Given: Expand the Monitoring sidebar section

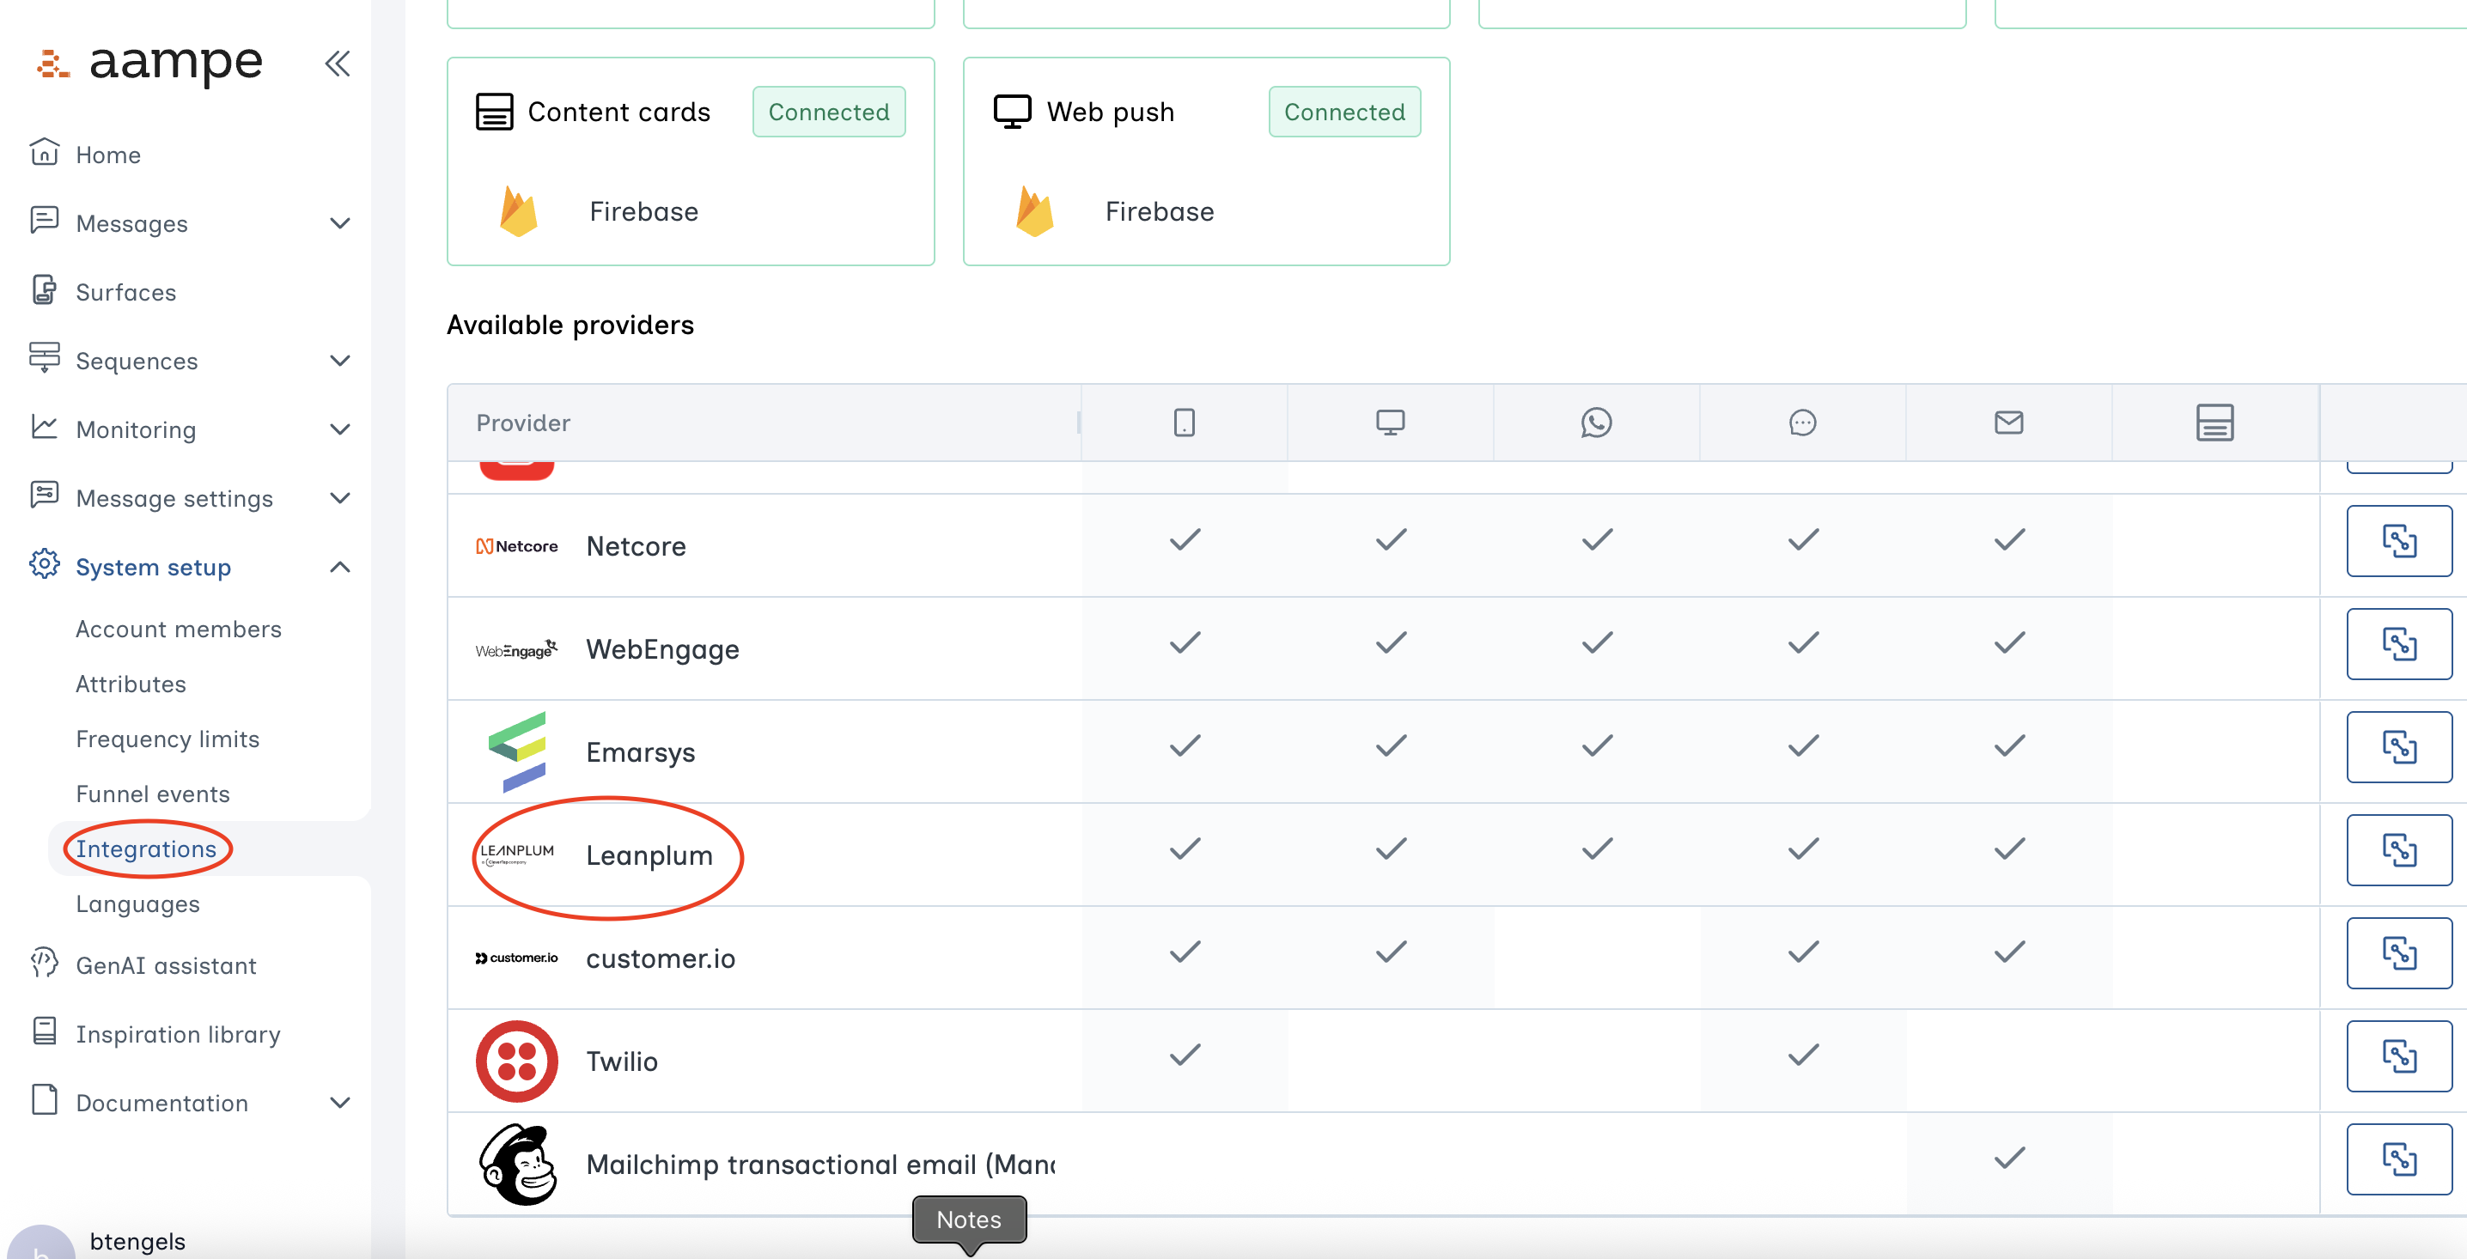Looking at the screenshot, I should tap(340, 429).
